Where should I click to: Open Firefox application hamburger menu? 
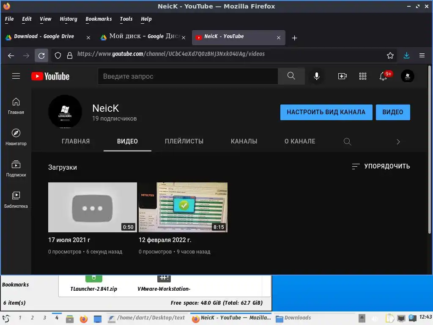pyautogui.click(x=422, y=55)
